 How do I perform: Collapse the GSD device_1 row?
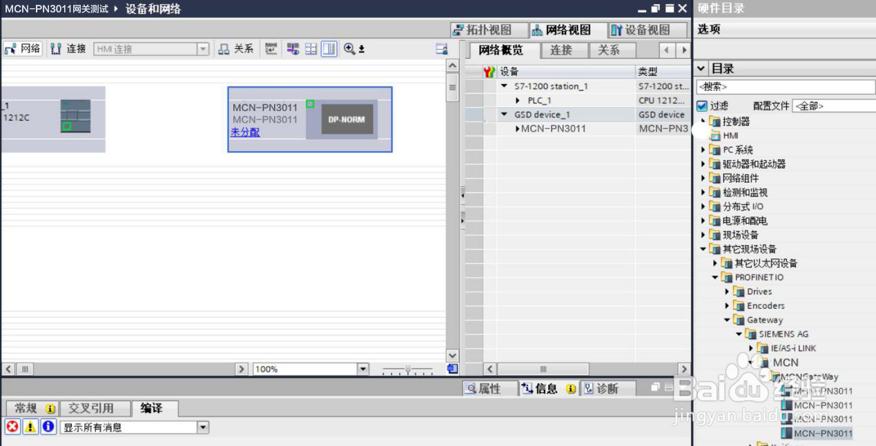pos(505,114)
